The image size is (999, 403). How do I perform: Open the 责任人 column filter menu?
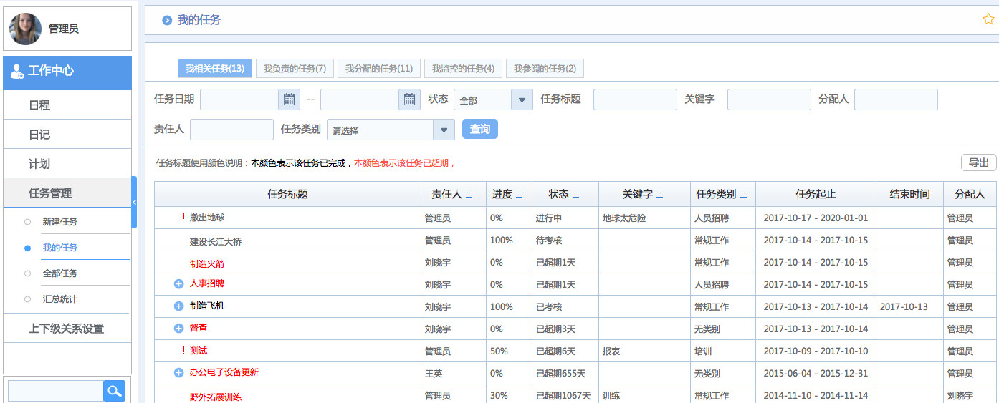(x=469, y=195)
